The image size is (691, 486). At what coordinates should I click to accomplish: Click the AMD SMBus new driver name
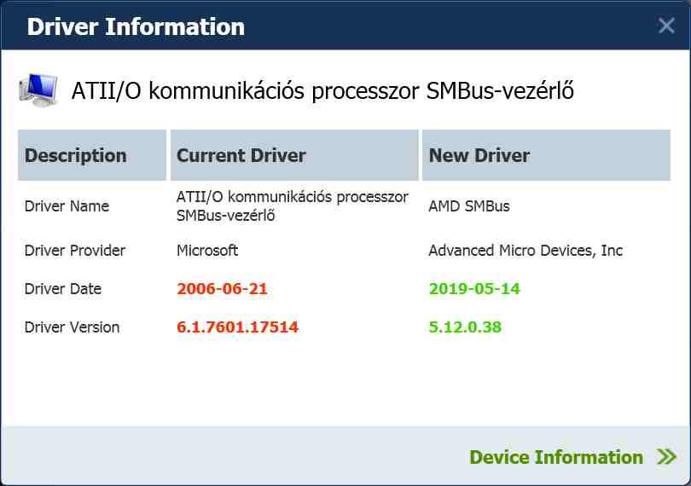point(469,205)
